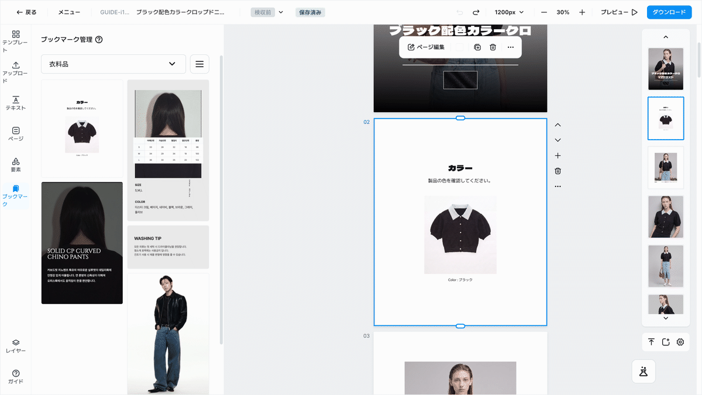Screen dimensions: 702x395
Task: Click the bookmark panel vertical scrollbar
Action: pos(221,199)
